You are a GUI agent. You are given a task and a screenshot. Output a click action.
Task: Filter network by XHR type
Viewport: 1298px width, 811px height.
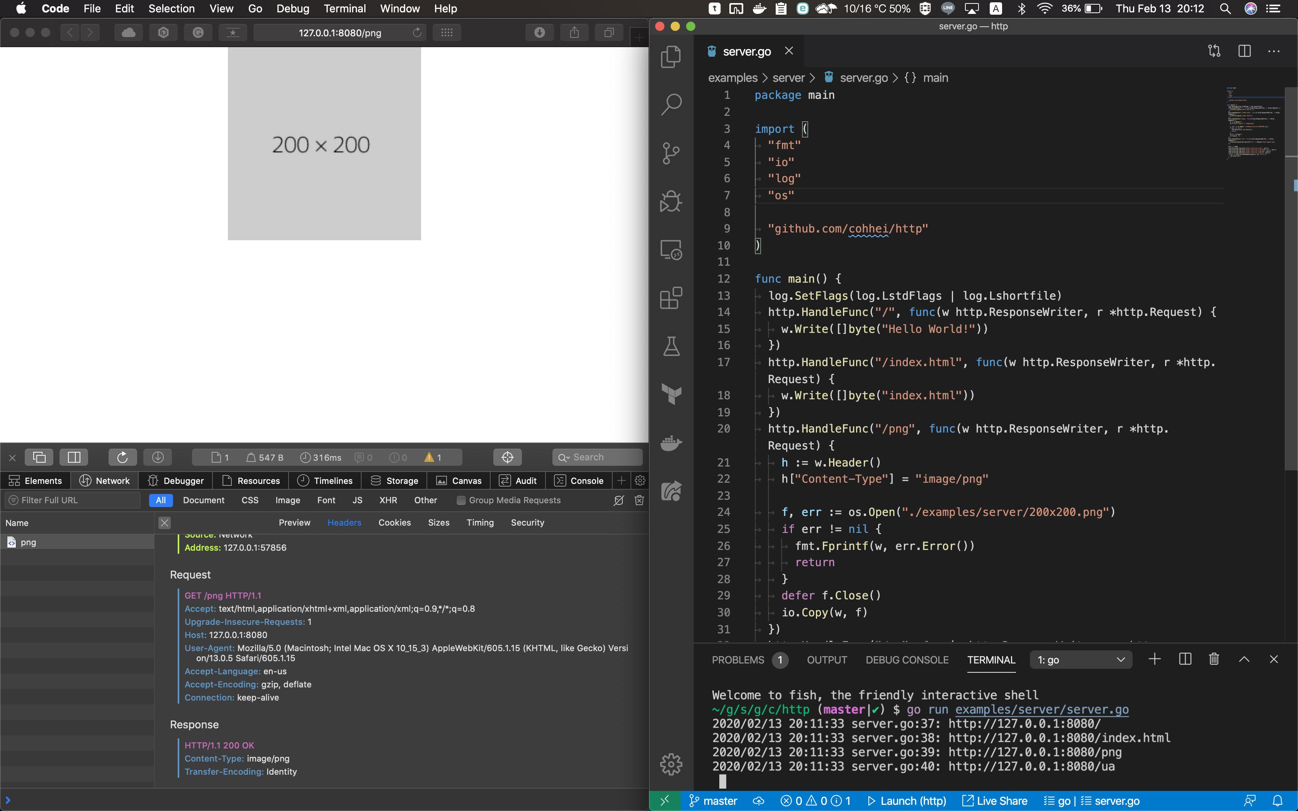point(388,500)
